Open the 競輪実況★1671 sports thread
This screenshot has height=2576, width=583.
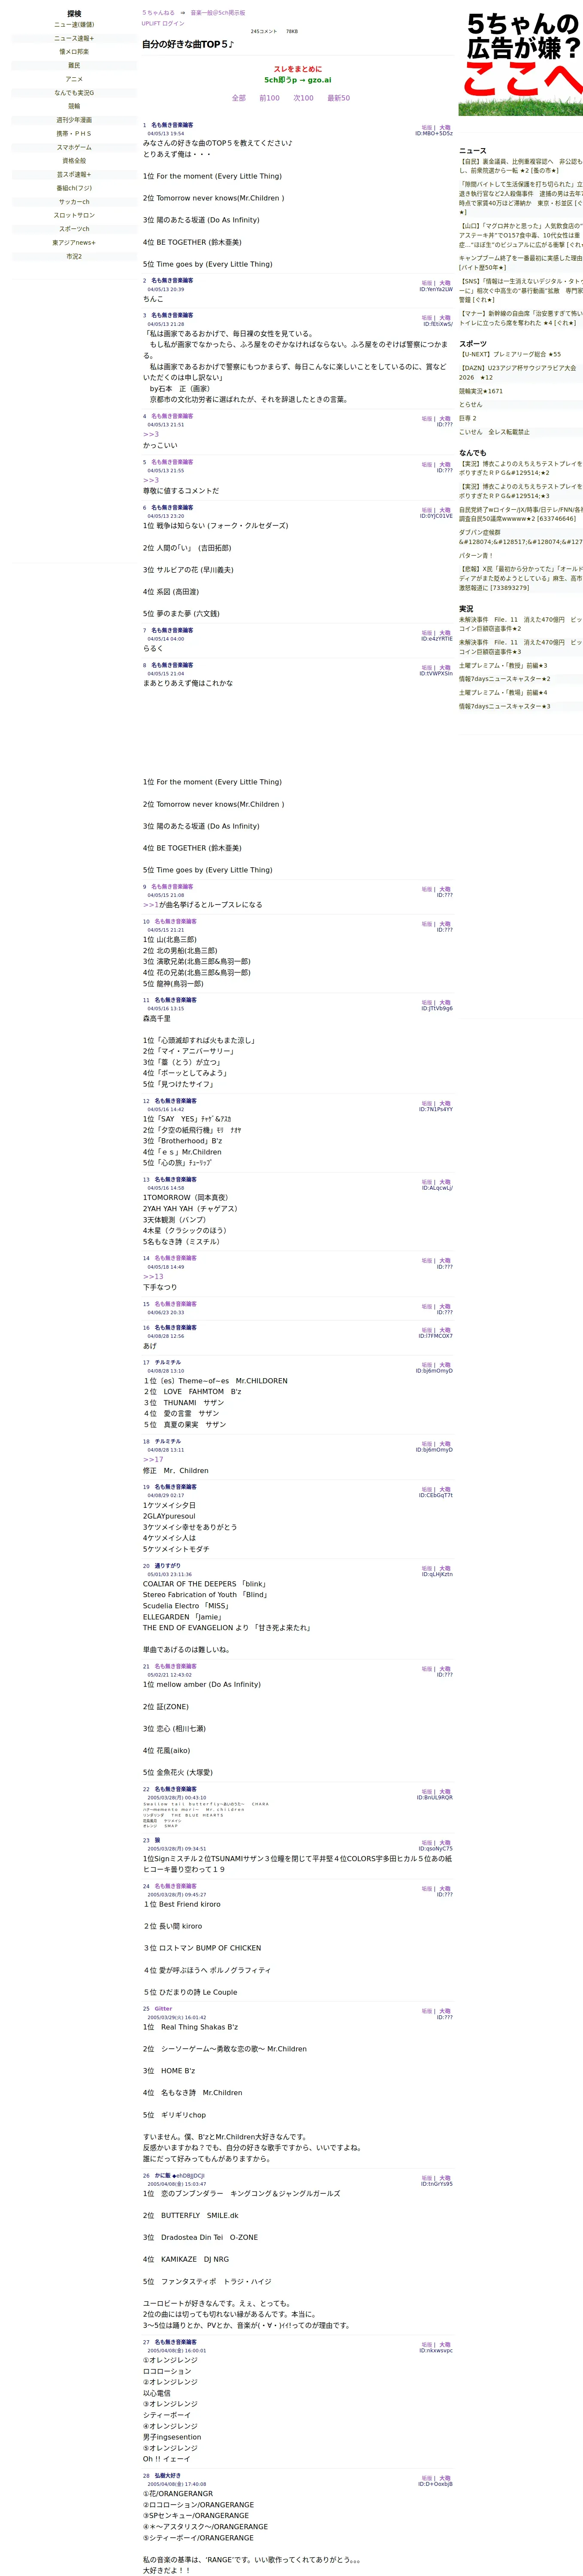click(x=481, y=391)
